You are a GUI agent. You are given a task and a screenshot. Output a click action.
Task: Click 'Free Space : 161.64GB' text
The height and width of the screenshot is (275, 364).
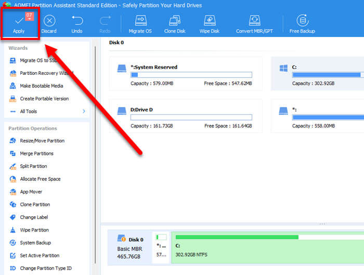[228, 126]
